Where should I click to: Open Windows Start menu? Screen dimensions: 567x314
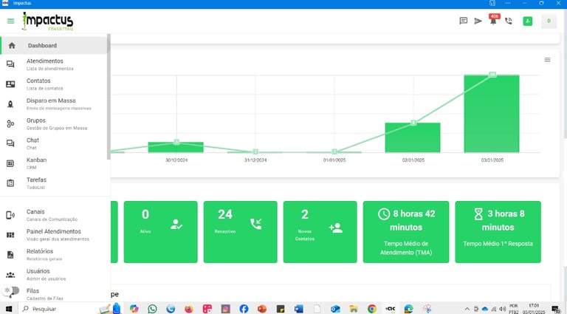click(9, 309)
